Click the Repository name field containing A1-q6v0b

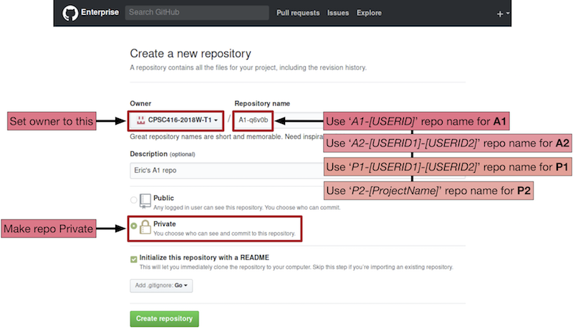[x=254, y=120]
